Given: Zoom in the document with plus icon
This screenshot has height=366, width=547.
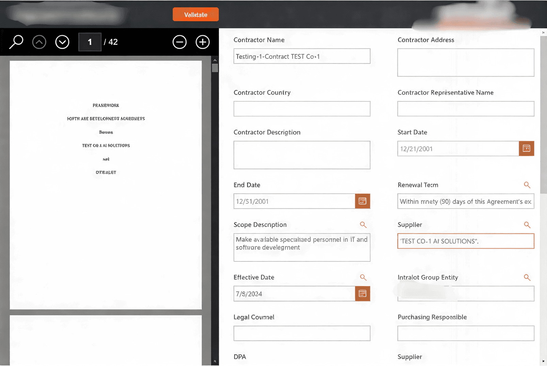Looking at the screenshot, I should click(203, 42).
